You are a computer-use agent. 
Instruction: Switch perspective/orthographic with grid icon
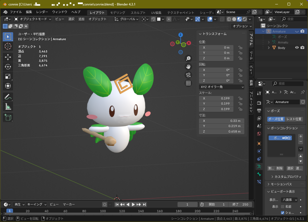point(188,83)
